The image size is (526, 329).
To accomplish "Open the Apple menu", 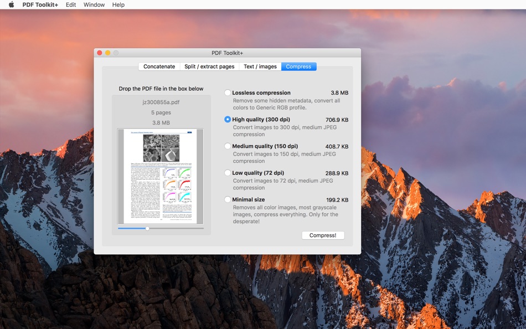I will tap(11, 4).
